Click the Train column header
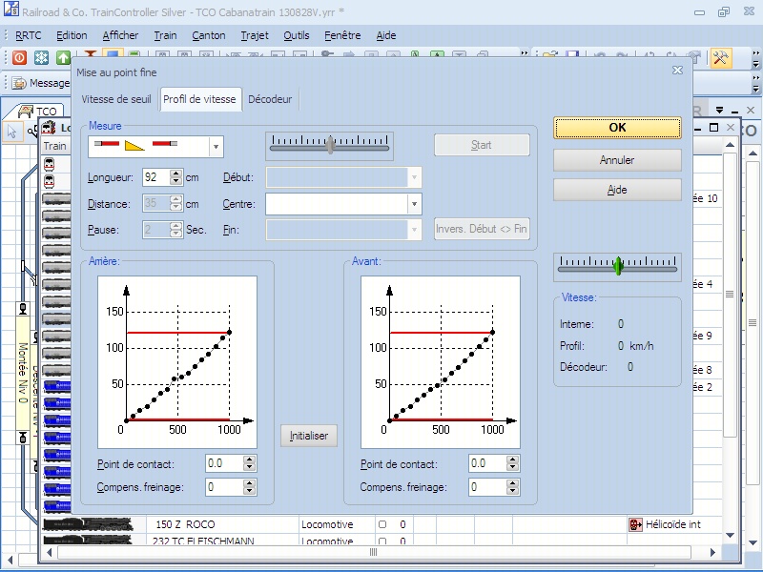The width and height of the screenshot is (763, 572). 55,146
